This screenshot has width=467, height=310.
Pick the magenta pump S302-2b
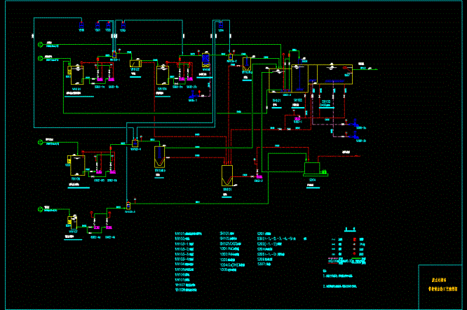coord(190,79)
